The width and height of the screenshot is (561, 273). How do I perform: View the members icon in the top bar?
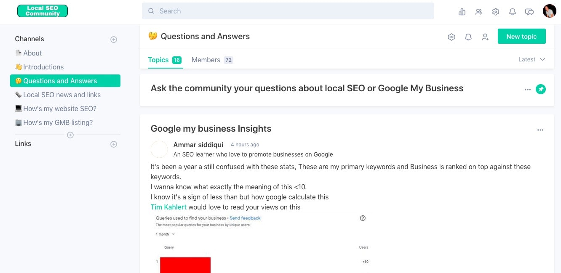click(479, 11)
